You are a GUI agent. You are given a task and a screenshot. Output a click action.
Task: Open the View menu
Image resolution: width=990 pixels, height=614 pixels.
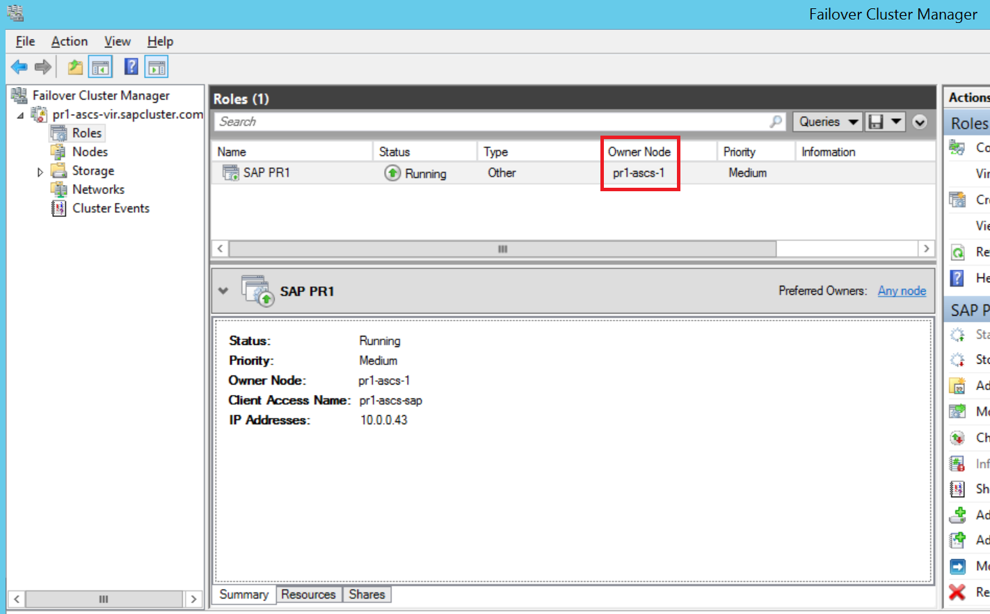pos(117,41)
